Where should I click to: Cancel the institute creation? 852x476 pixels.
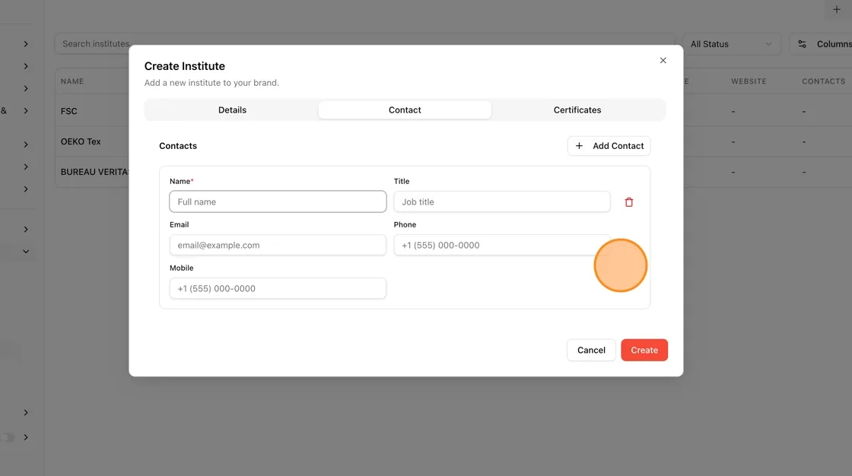tap(591, 350)
